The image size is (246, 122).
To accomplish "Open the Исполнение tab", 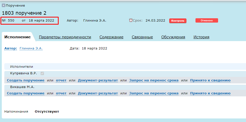I will point(18,37).
